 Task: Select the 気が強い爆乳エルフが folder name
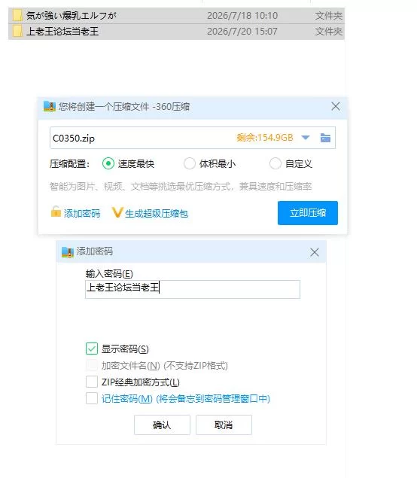[x=72, y=16]
